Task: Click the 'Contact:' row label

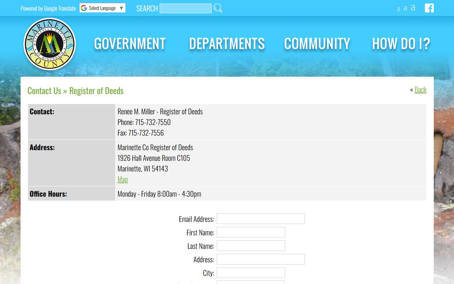Action: coord(42,111)
